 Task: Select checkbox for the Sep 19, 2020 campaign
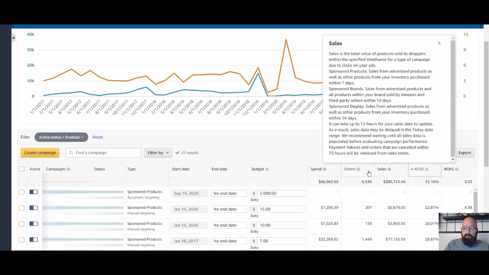pos(22,192)
